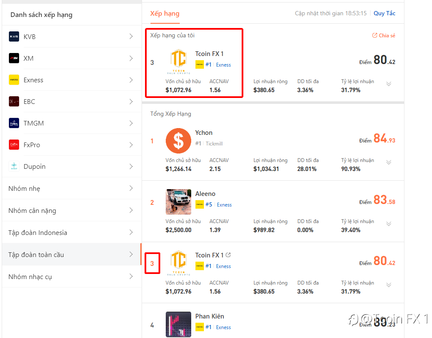Expand the KVB ranking list chevron
The image size is (432, 338).
coord(131,36)
